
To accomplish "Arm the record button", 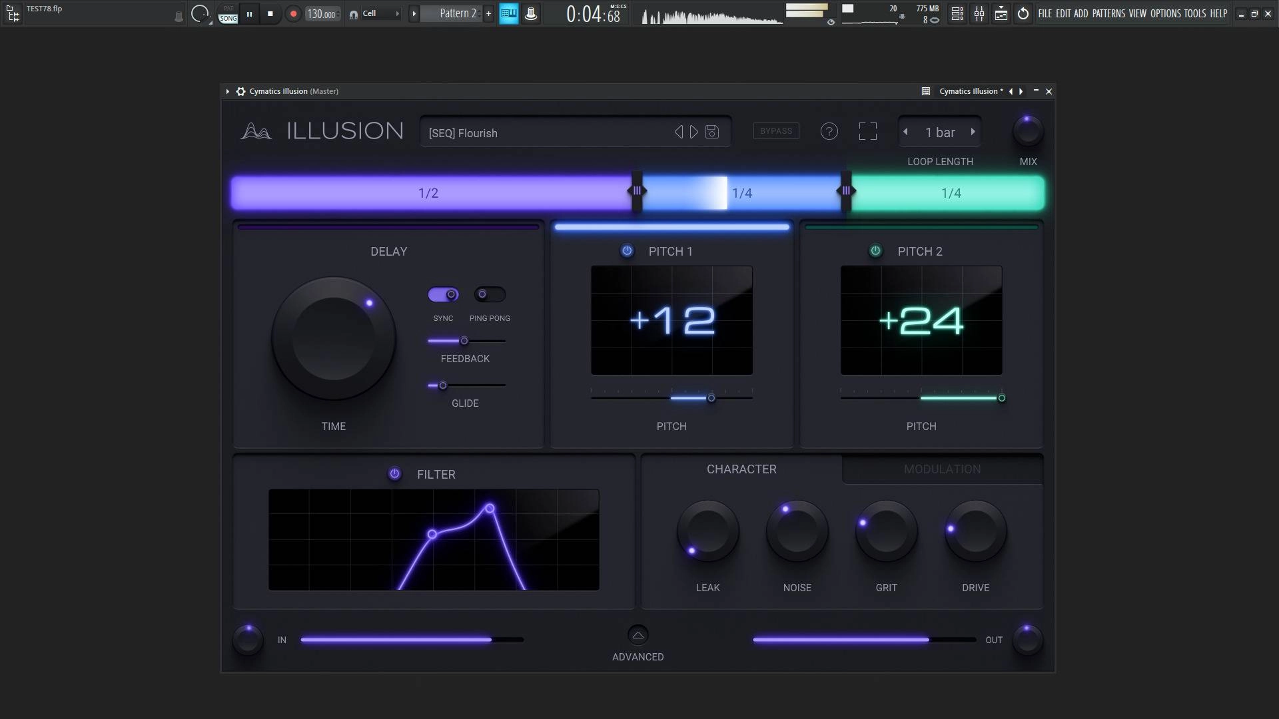I will click(x=293, y=14).
